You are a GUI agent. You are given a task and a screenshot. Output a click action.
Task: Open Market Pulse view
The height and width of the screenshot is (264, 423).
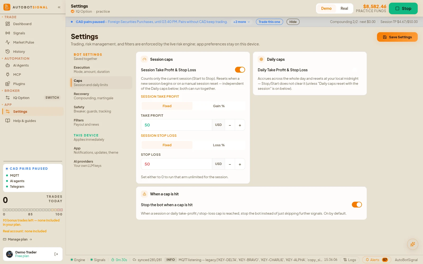point(33,42)
